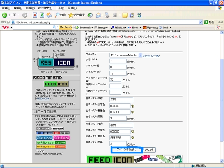Follow the FEED-ICON link in sidebar text
224x168 pixels.
pos(43,99)
